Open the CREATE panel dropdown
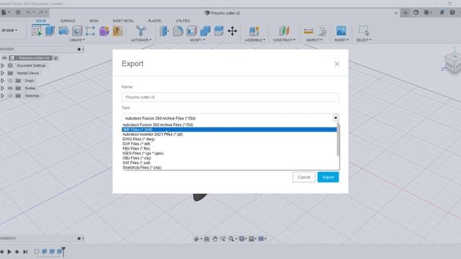Screen dimensions: 461x259 pyautogui.click(x=77, y=40)
